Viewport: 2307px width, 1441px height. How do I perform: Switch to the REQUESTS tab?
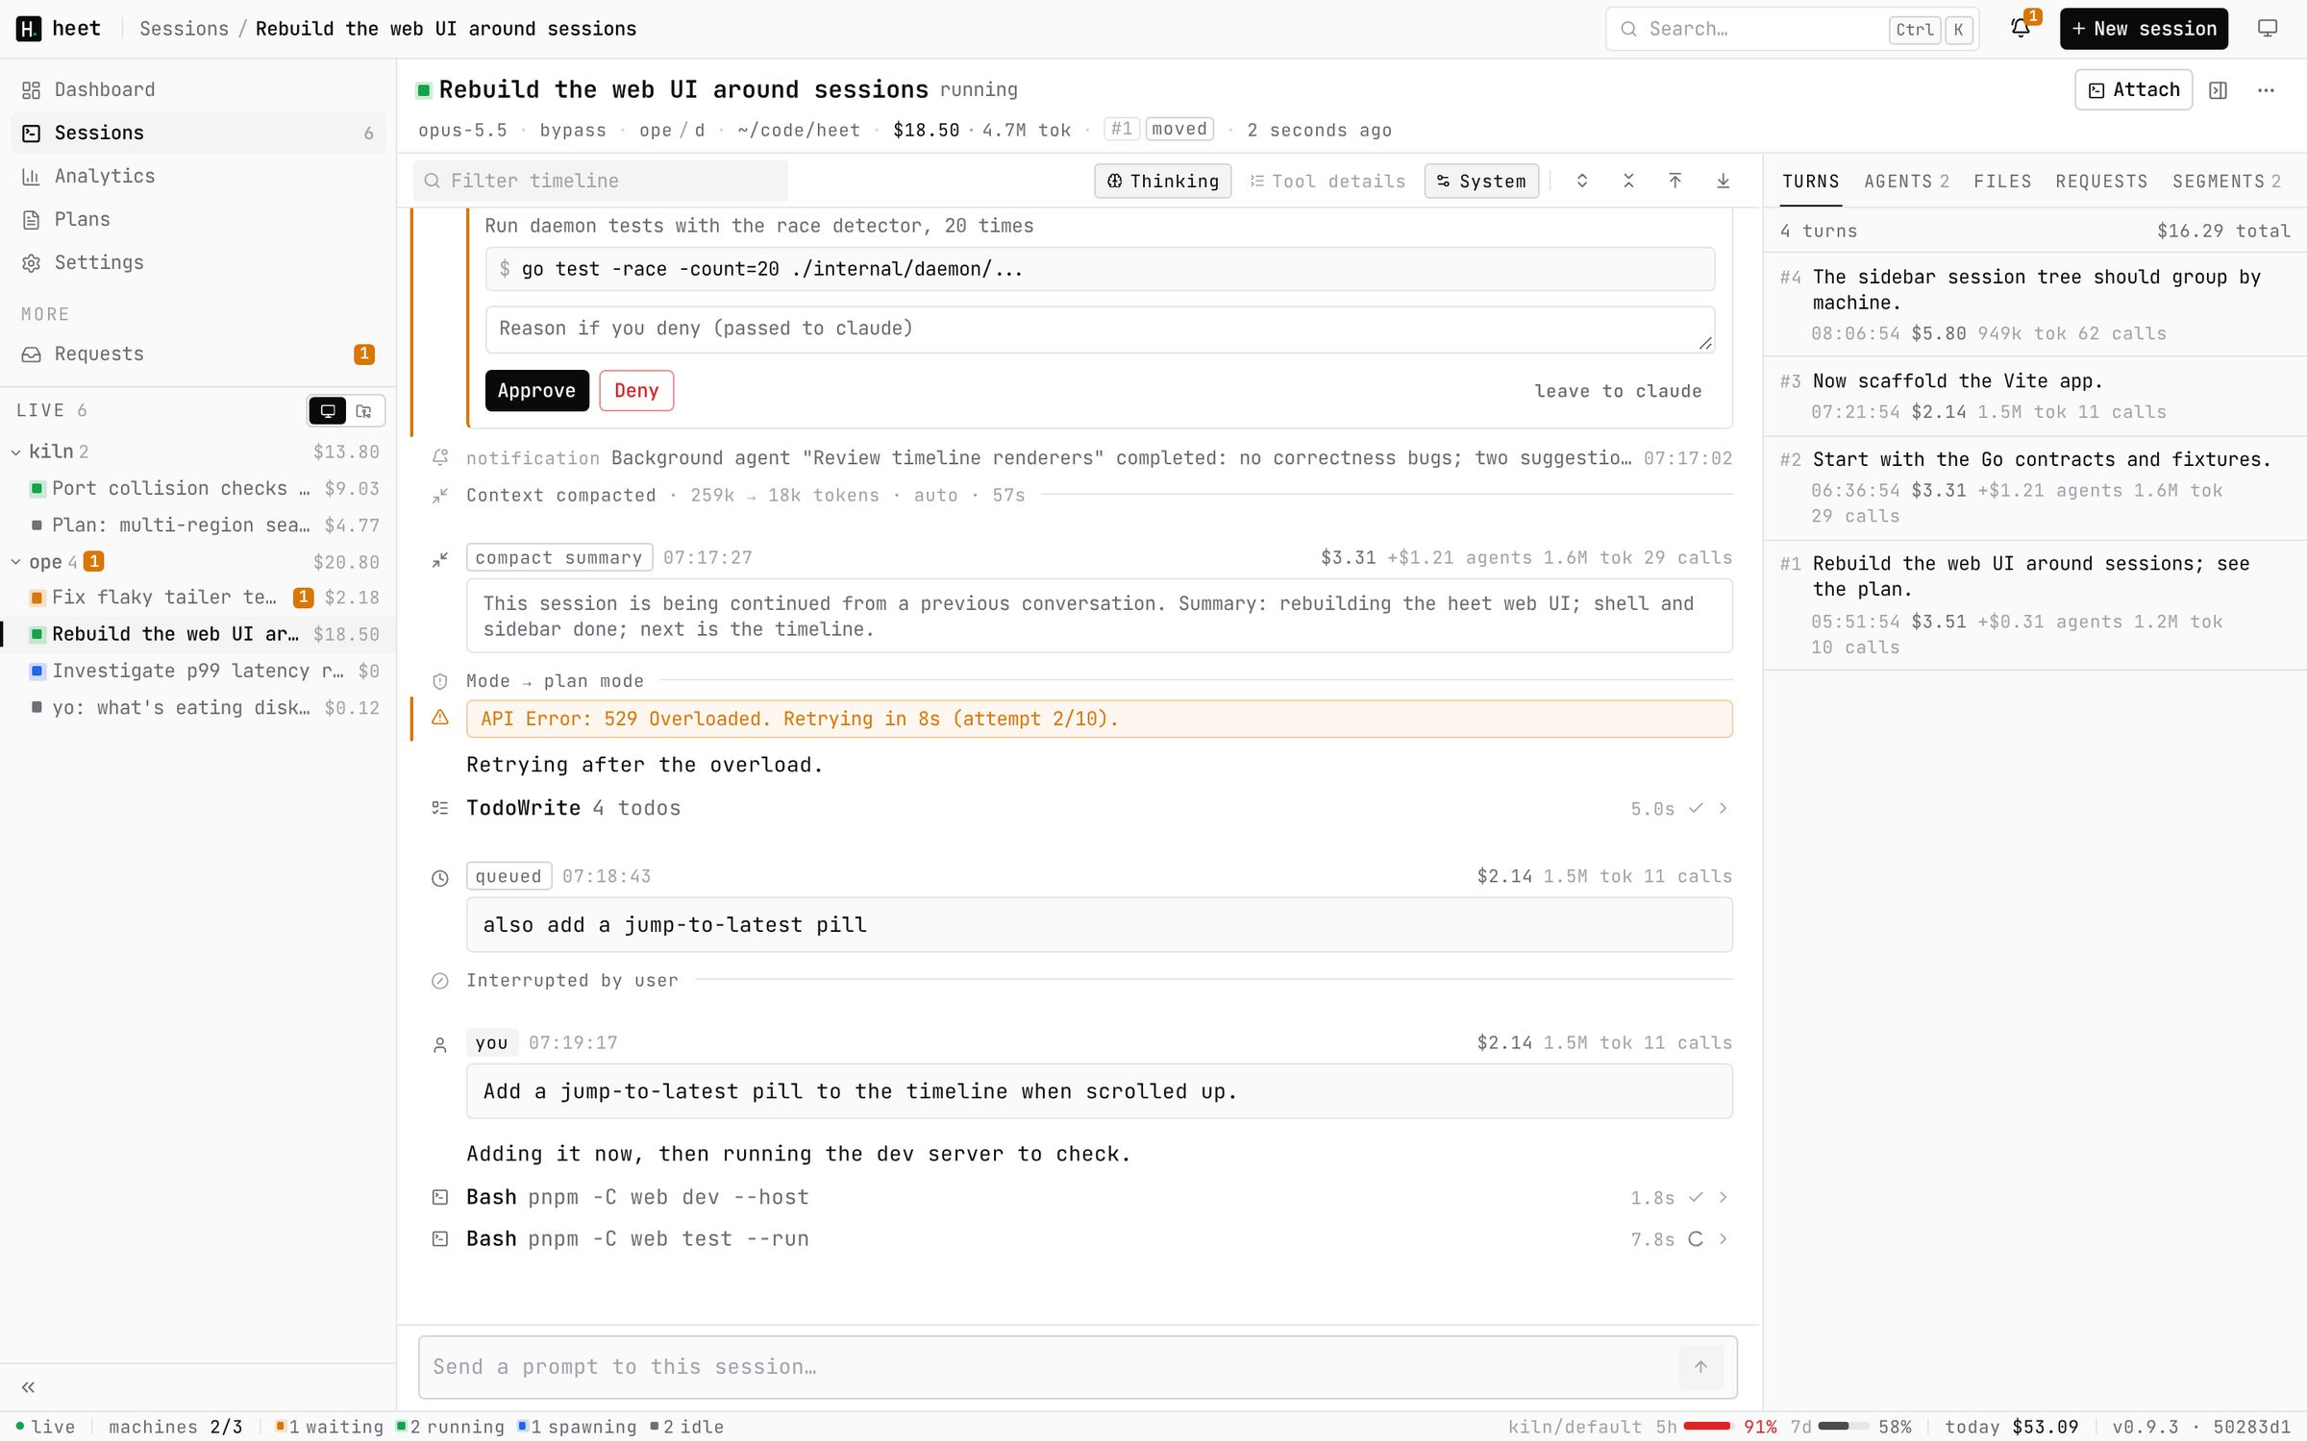(x=2101, y=182)
